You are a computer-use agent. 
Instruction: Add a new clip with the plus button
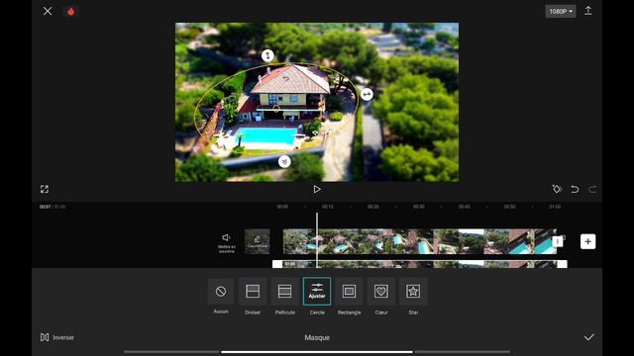click(x=587, y=241)
